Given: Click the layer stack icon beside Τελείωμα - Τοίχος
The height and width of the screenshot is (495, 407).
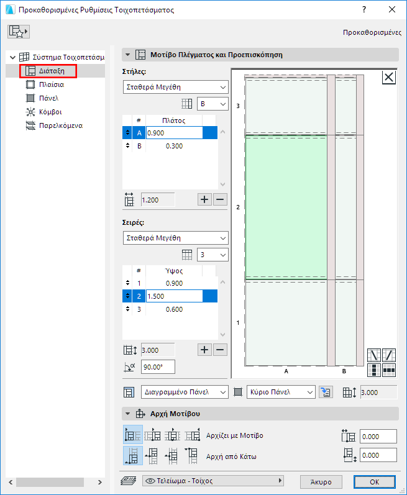Looking at the screenshot, I should (x=128, y=481).
